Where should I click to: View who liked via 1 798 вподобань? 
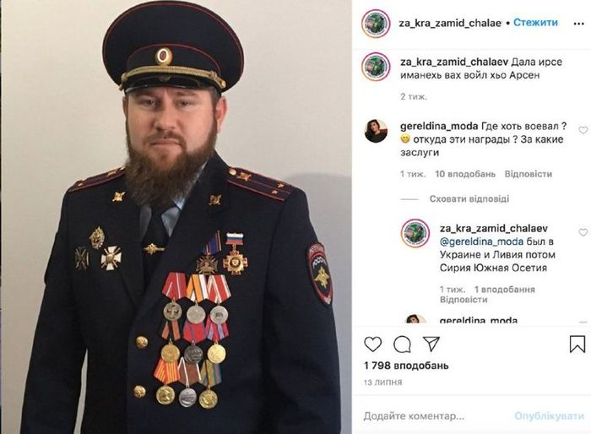(406, 366)
